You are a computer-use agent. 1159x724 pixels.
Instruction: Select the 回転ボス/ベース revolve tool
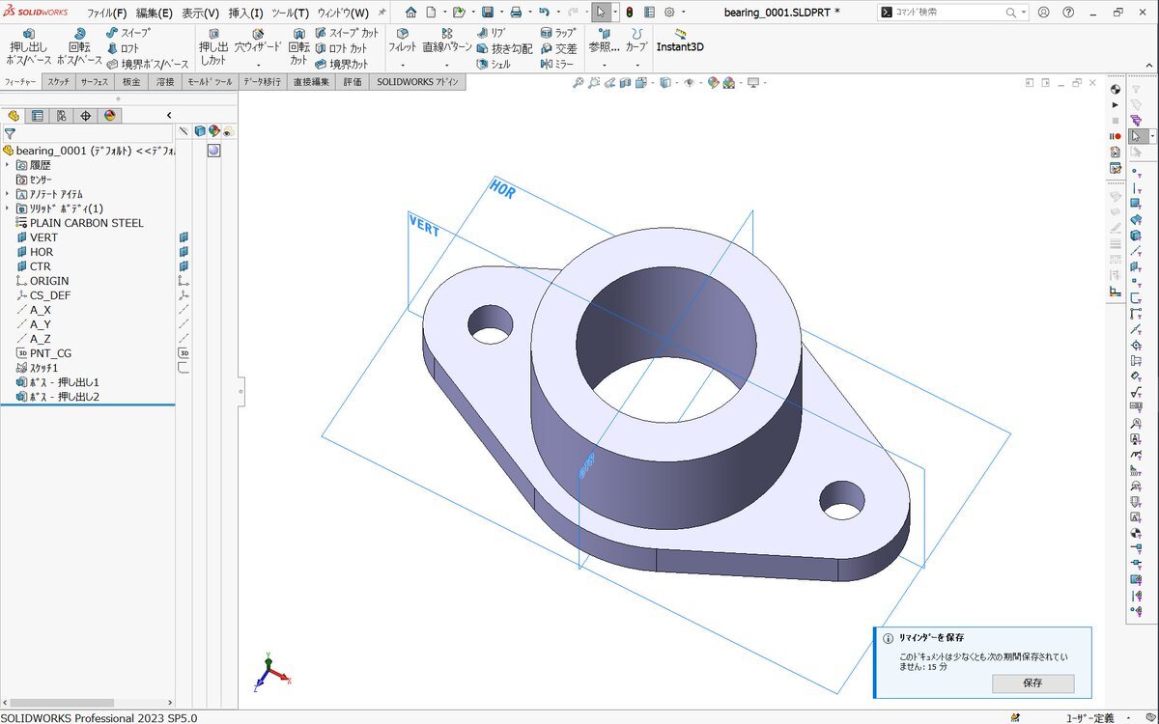79,47
